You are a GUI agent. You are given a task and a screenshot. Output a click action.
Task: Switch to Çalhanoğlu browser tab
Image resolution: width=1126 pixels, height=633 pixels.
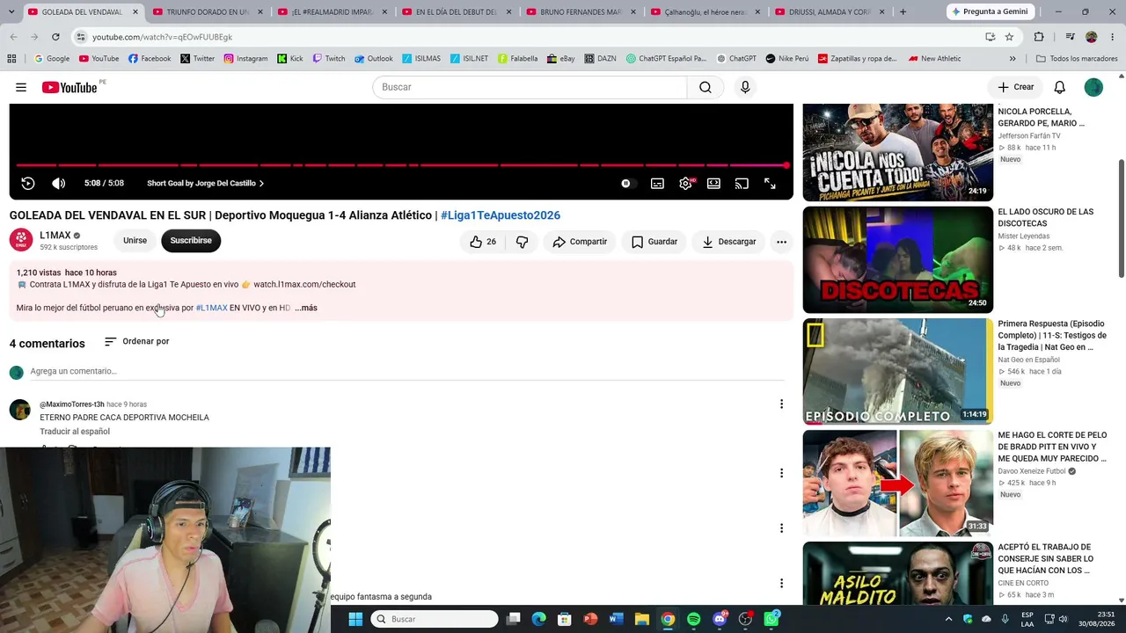point(707,12)
